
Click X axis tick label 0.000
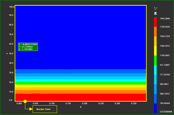[x=19, y=104]
